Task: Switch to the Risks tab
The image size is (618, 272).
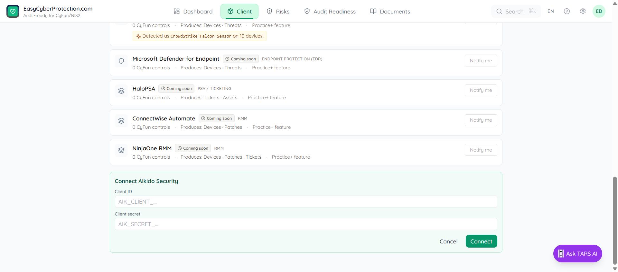Action: click(278, 12)
